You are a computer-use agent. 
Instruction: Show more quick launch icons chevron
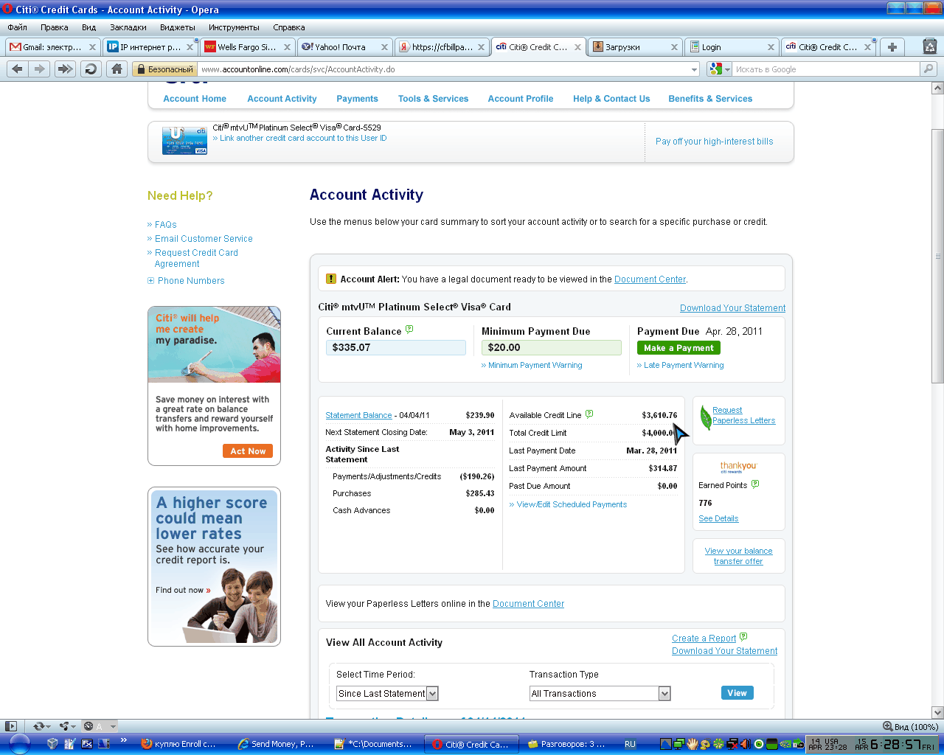(x=123, y=740)
